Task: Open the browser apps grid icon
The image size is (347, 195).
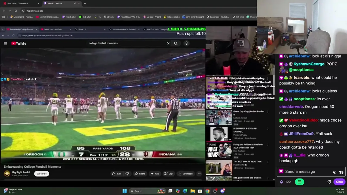Action: (x=3, y=17)
